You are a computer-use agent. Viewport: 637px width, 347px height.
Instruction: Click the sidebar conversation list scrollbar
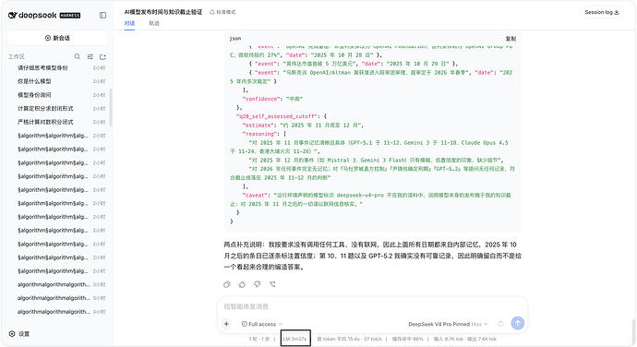click(x=111, y=108)
